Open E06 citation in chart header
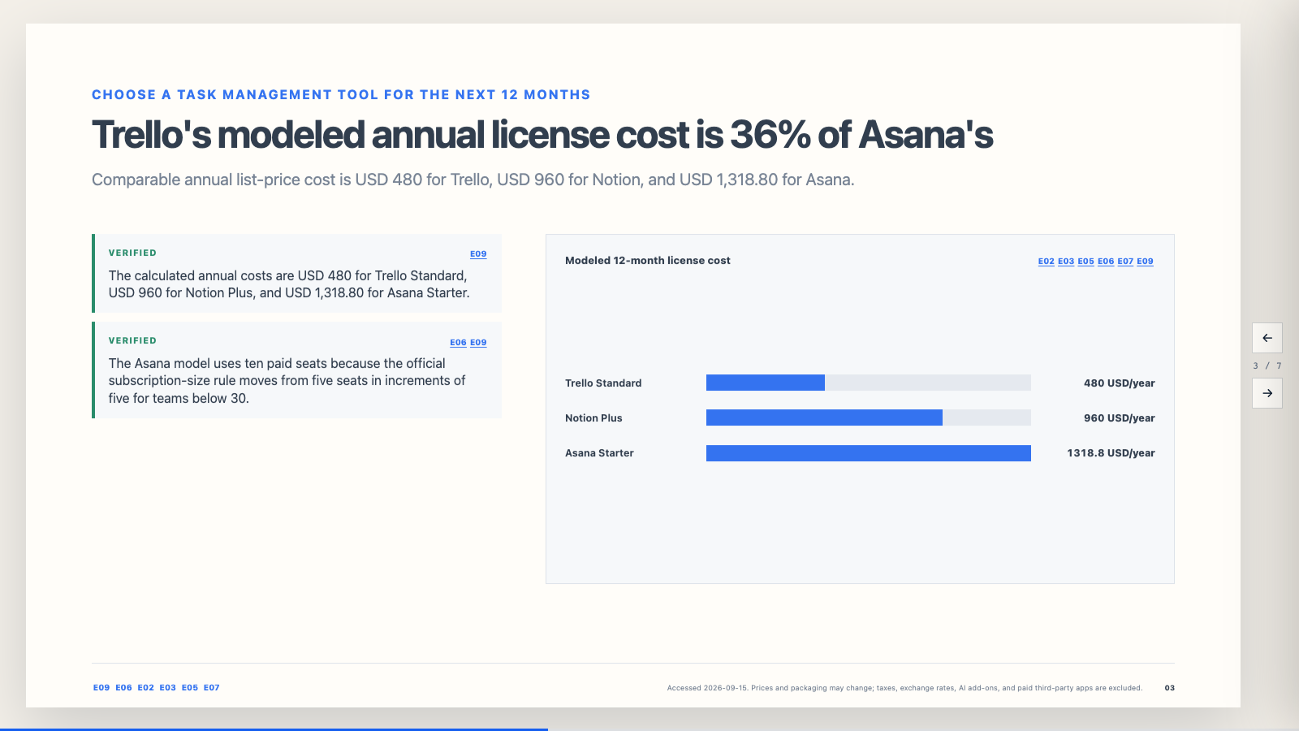The width and height of the screenshot is (1299, 731). tap(1106, 262)
